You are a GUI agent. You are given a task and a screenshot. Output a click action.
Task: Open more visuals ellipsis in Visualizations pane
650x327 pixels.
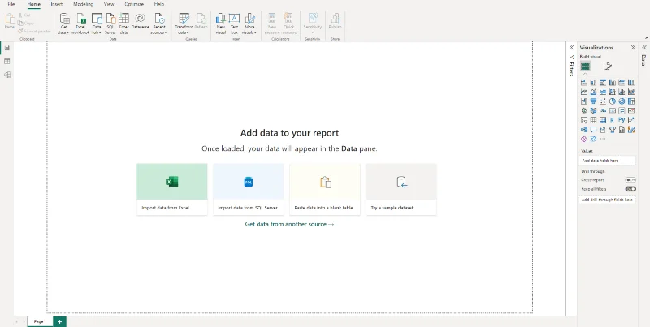tap(603, 139)
